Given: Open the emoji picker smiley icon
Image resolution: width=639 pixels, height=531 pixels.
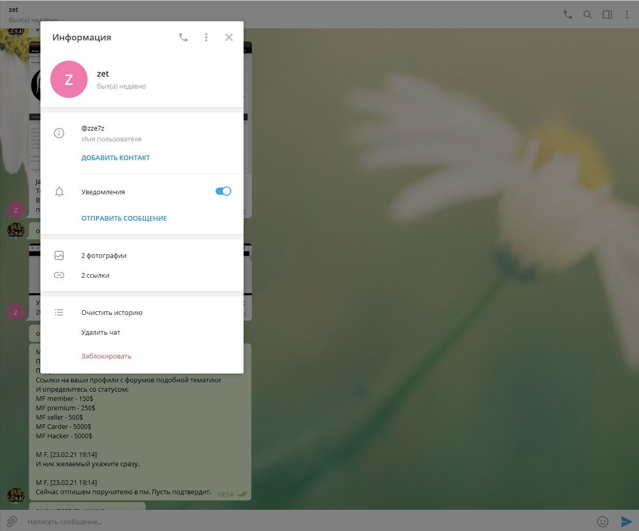Looking at the screenshot, I should point(603,522).
